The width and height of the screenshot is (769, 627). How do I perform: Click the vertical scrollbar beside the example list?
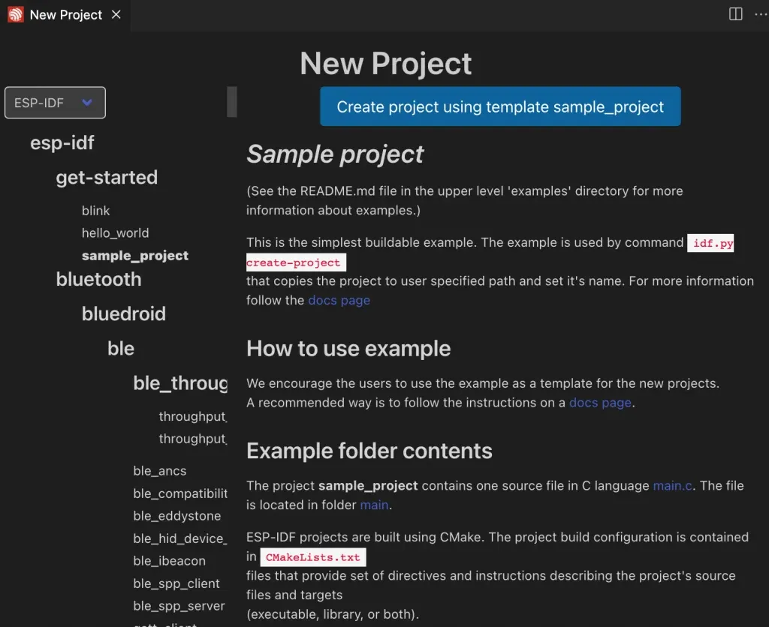click(231, 102)
